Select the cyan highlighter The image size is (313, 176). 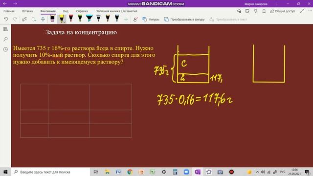point(89,19)
